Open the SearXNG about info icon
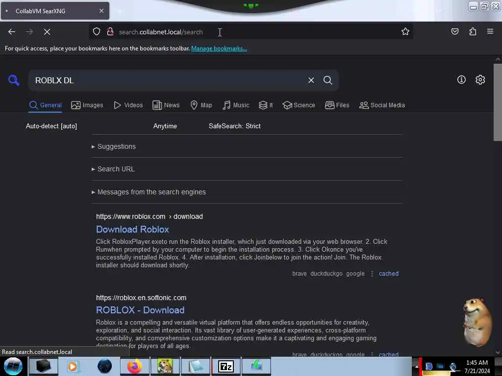The height and width of the screenshot is (376, 502). click(x=461, y=80)
